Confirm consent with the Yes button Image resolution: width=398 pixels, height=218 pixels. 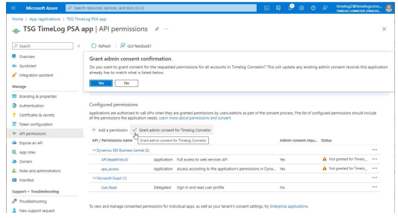pos(101,83)
